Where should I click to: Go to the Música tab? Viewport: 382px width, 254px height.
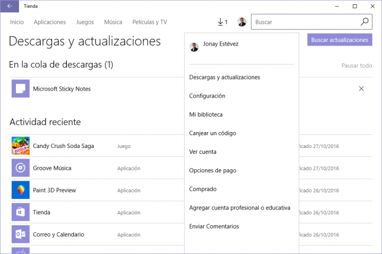[113, 22]
